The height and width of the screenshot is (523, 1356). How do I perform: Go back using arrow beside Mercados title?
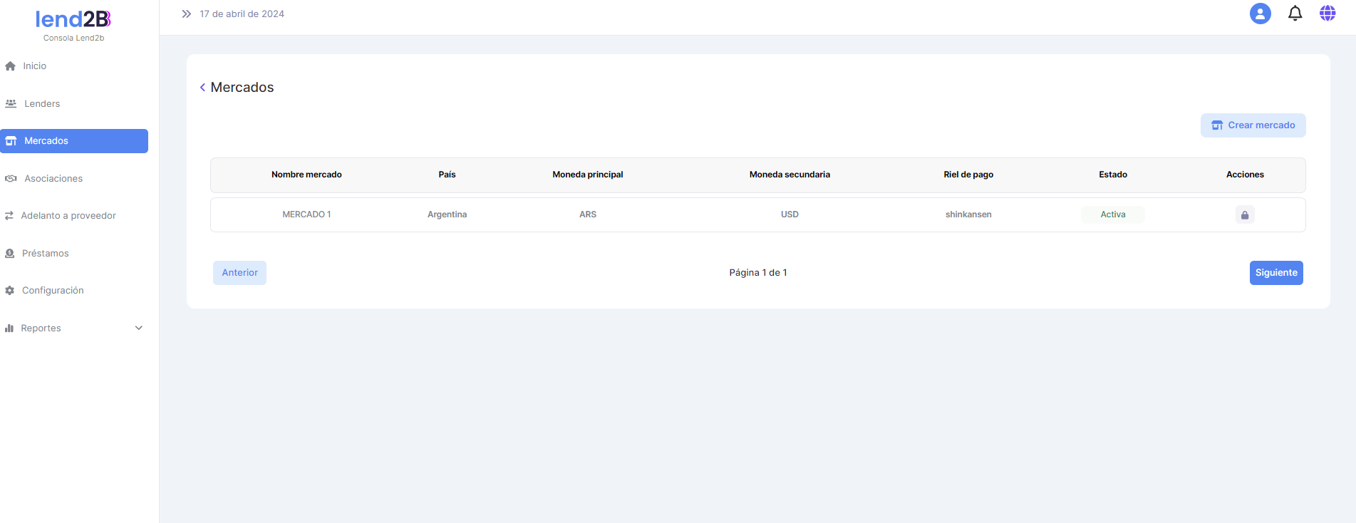click(x=202, y=88)
